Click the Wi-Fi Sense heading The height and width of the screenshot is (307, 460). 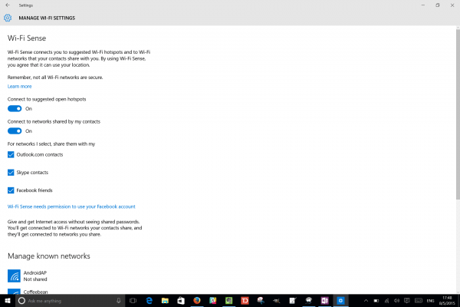(27, 38)
